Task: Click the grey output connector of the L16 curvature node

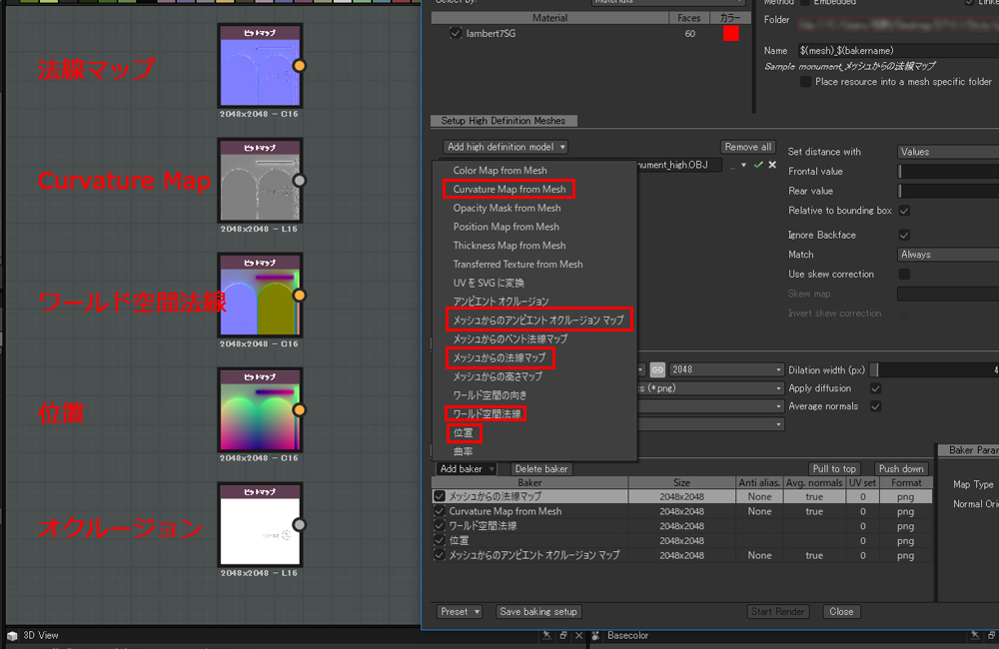Action: [x=299, y=181]
